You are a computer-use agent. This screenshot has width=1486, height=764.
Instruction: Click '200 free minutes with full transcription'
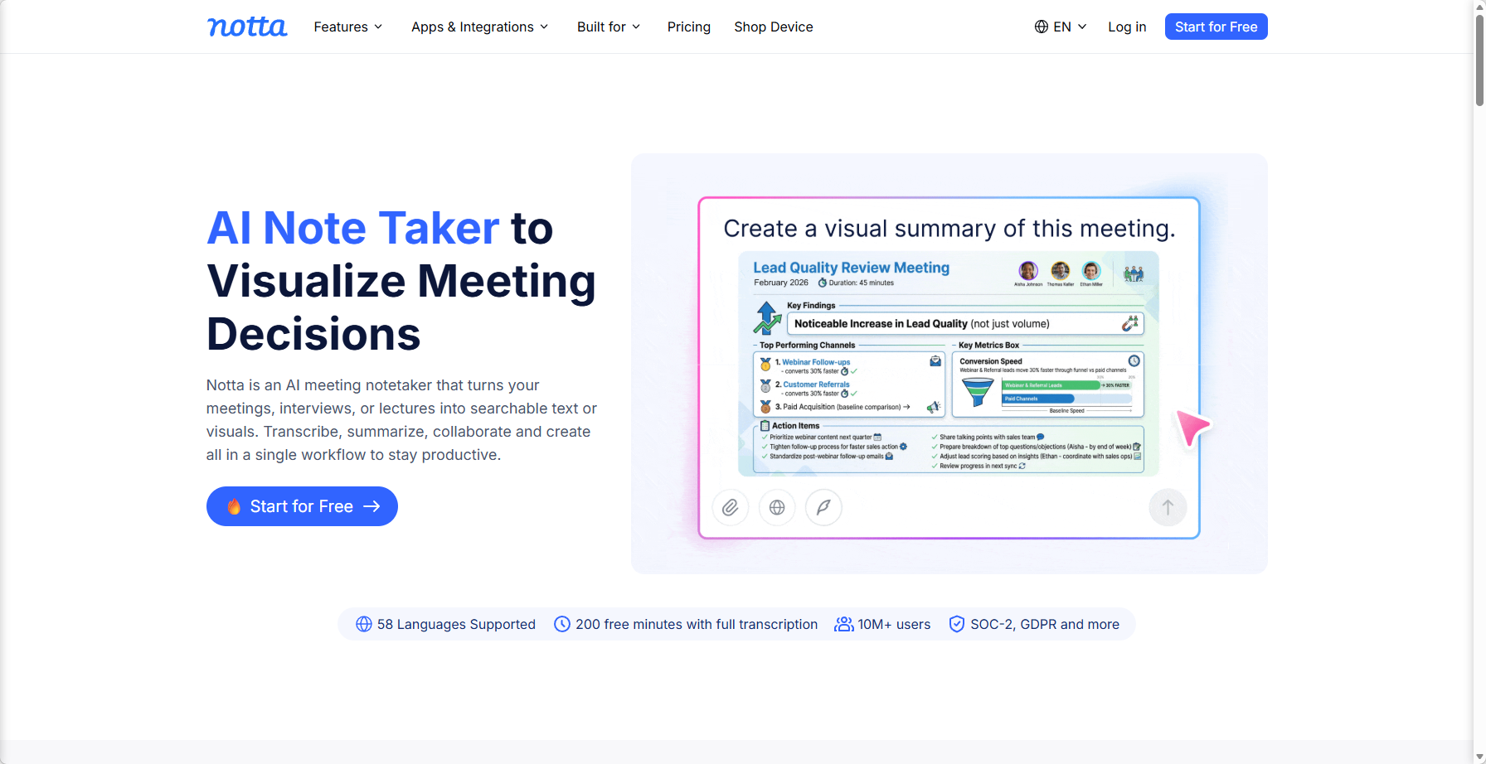tap(697, 624)
